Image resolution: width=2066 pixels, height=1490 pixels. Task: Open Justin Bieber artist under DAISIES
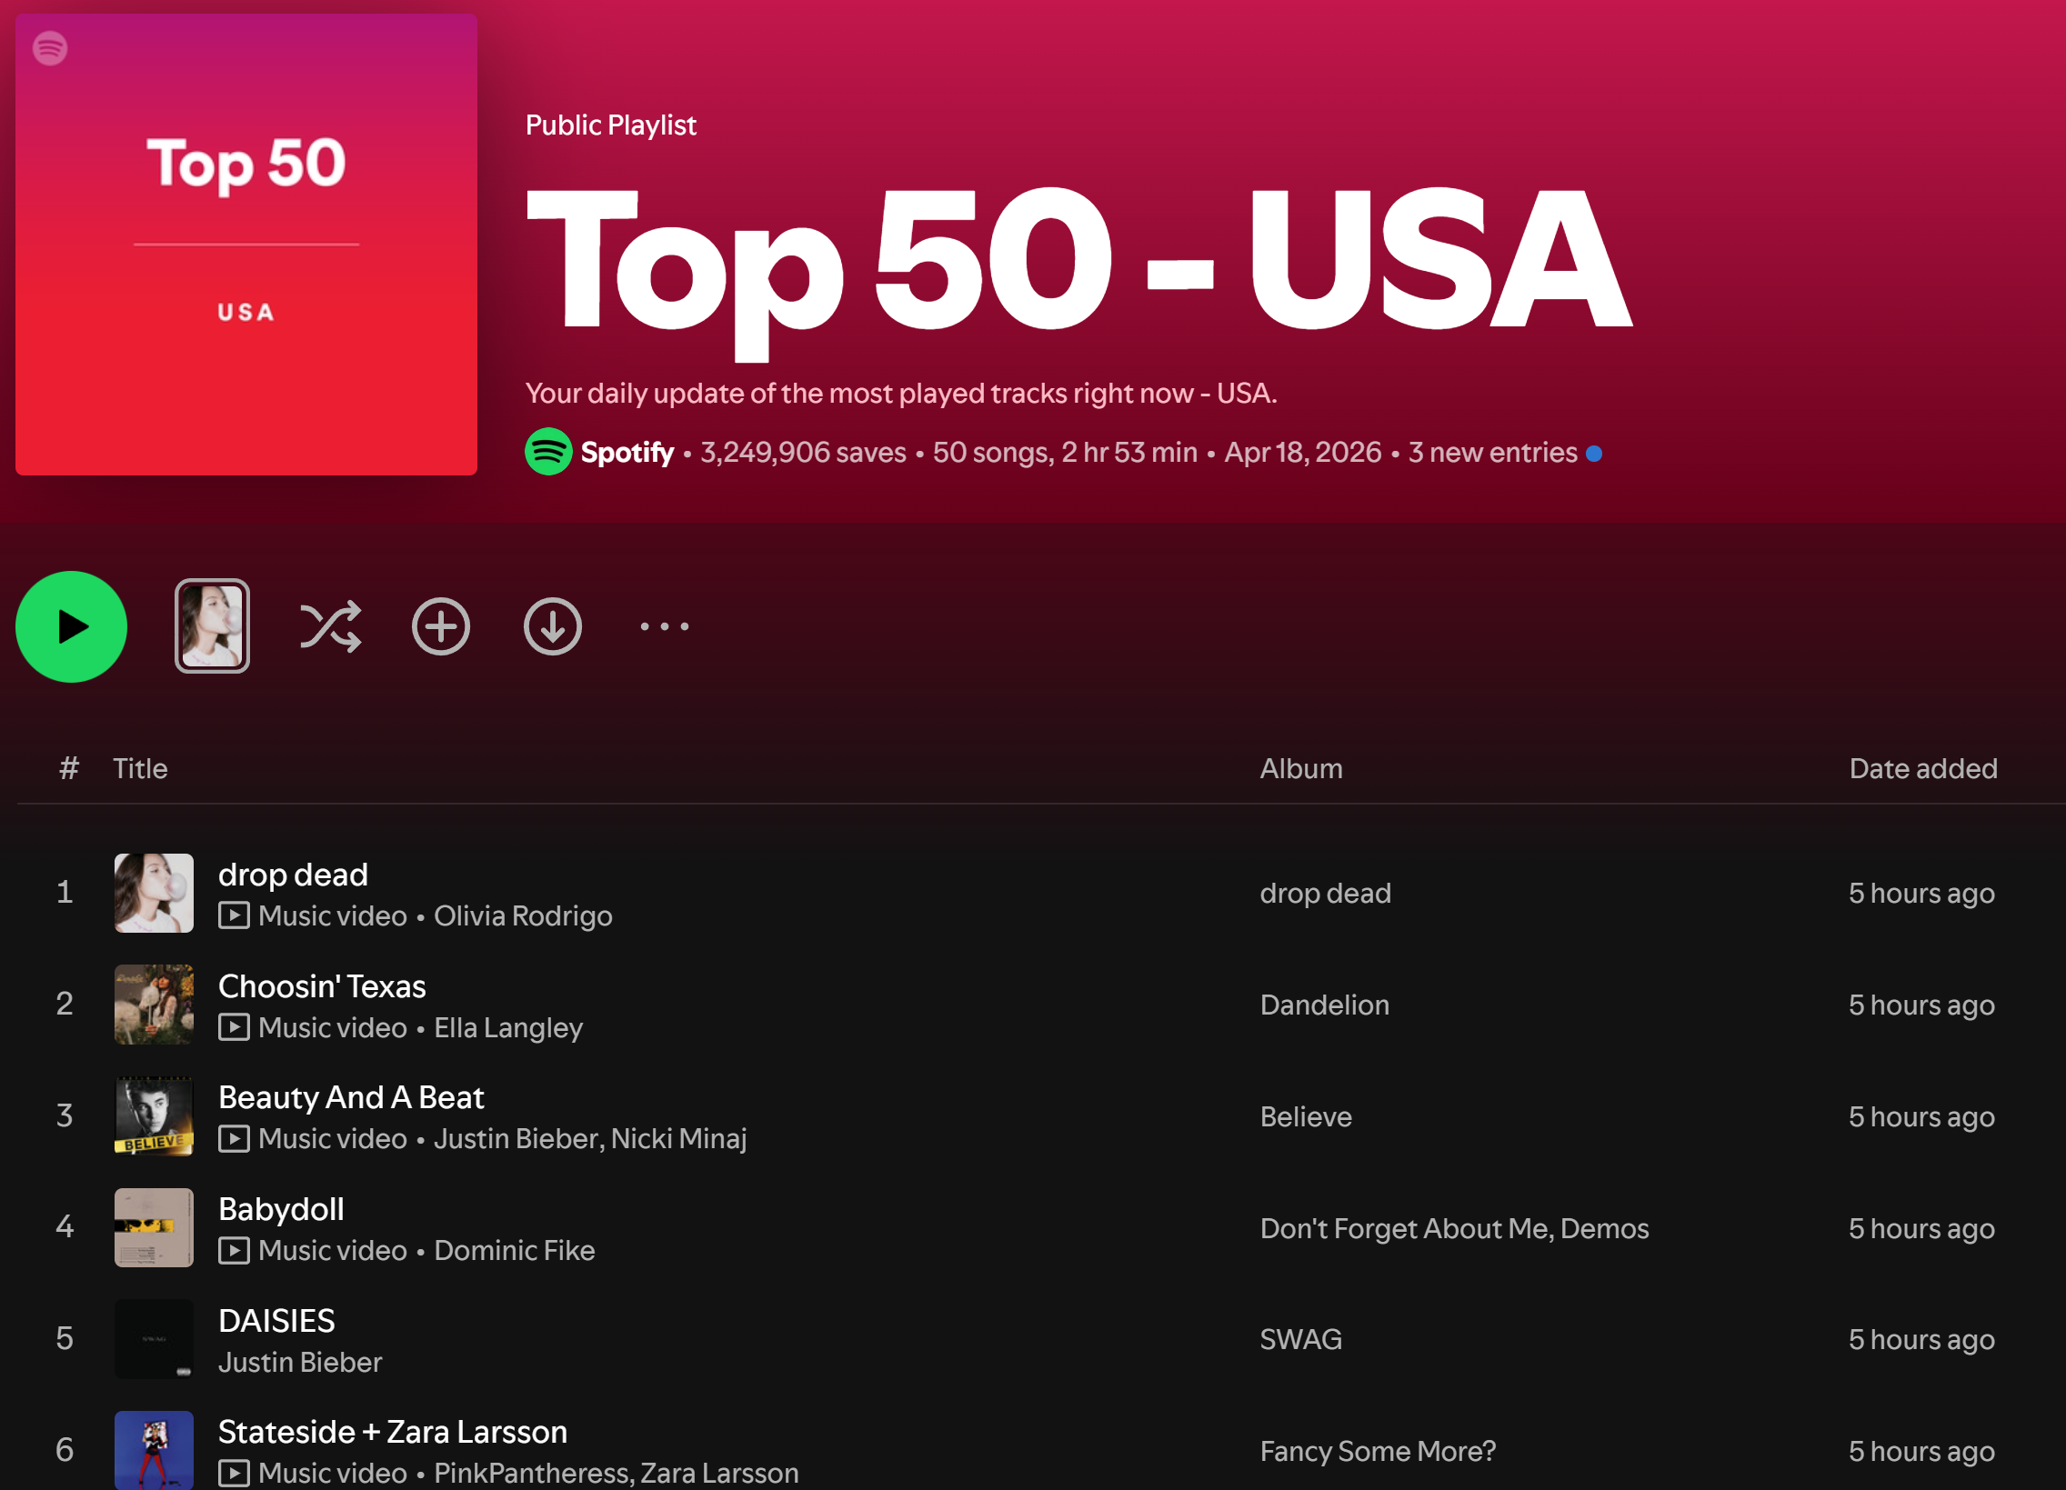point(301,1363)
